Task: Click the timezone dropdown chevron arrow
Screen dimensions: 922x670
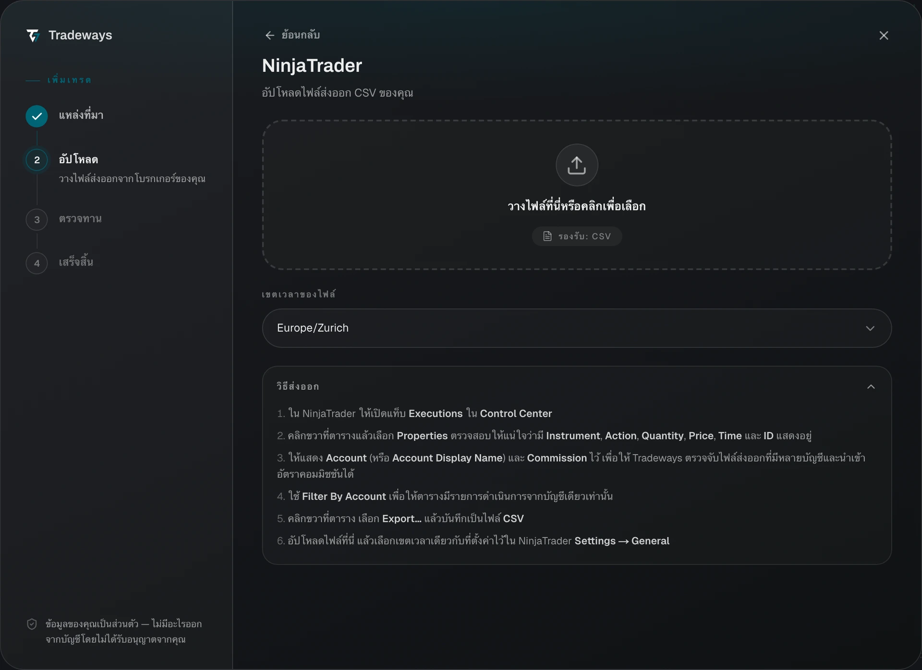Action: (870, 328)
